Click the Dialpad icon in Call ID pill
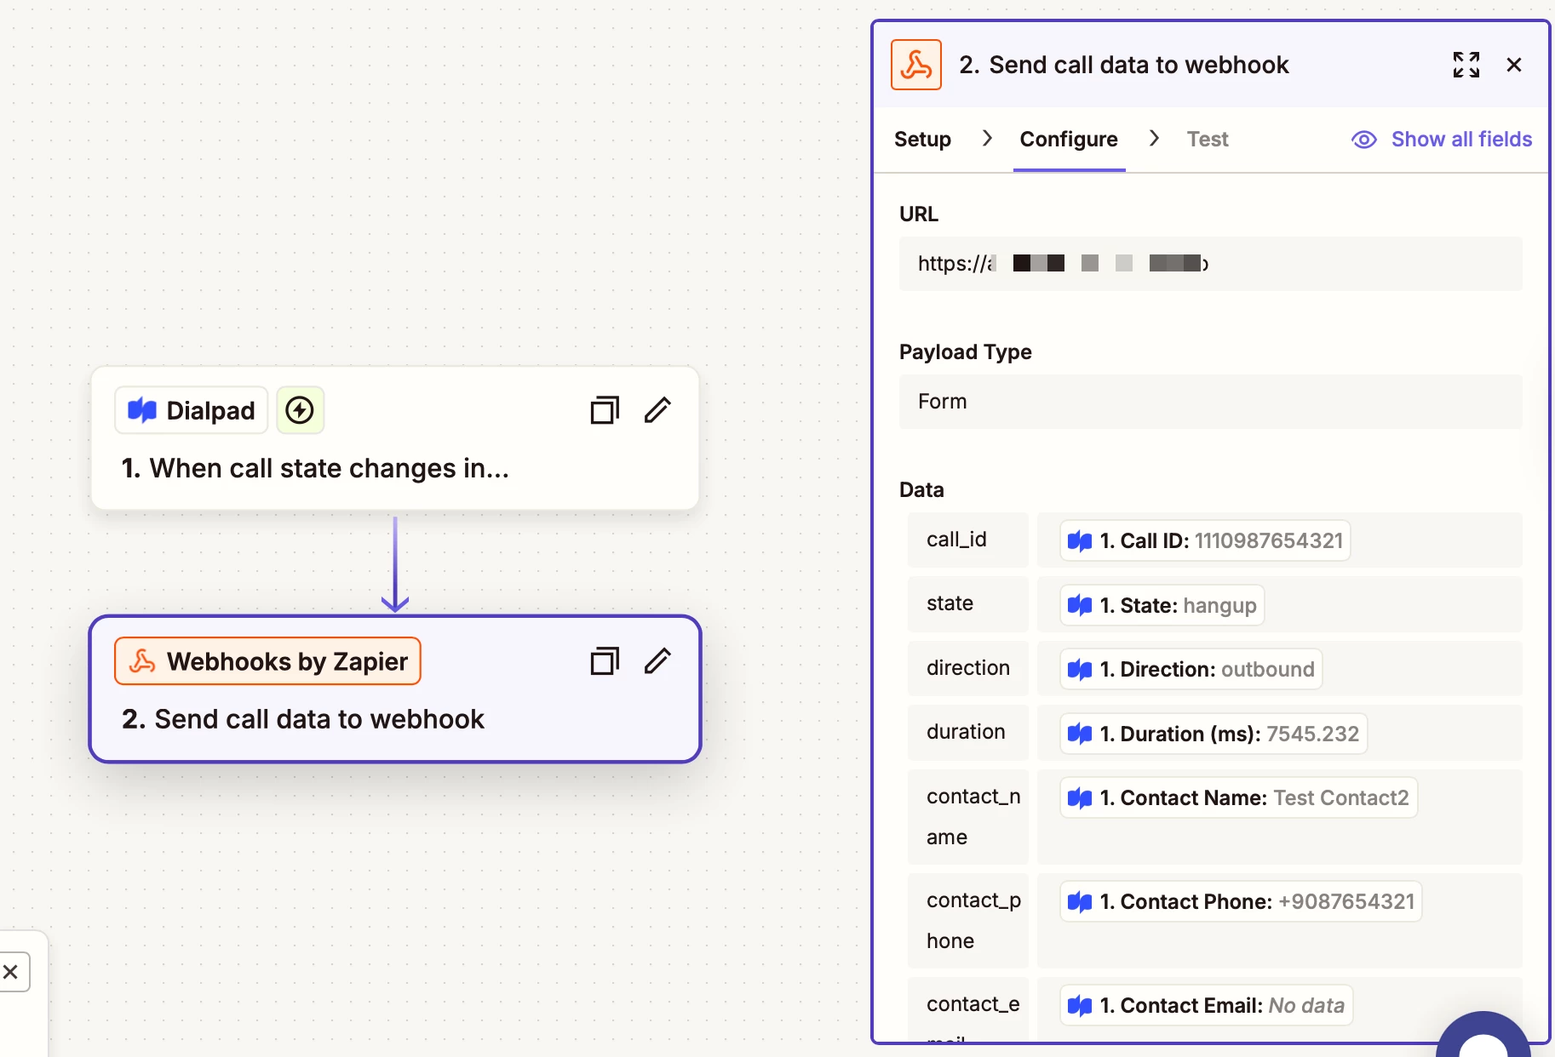The width and height of the screenshot is (1555, 1057). point(1080,540)
